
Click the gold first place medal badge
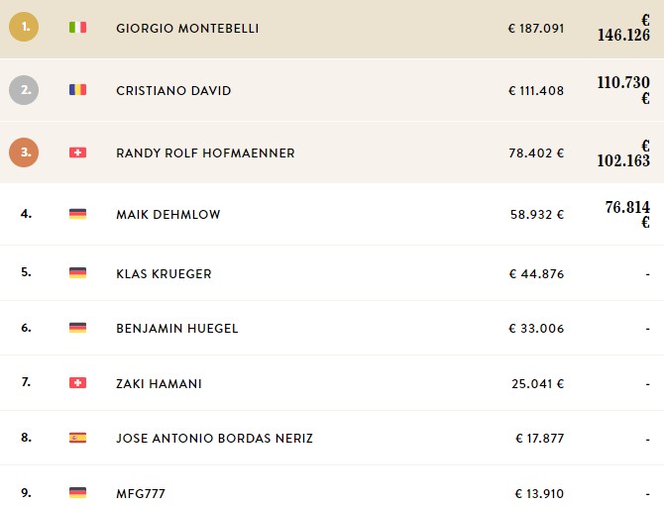pos(24,27)
